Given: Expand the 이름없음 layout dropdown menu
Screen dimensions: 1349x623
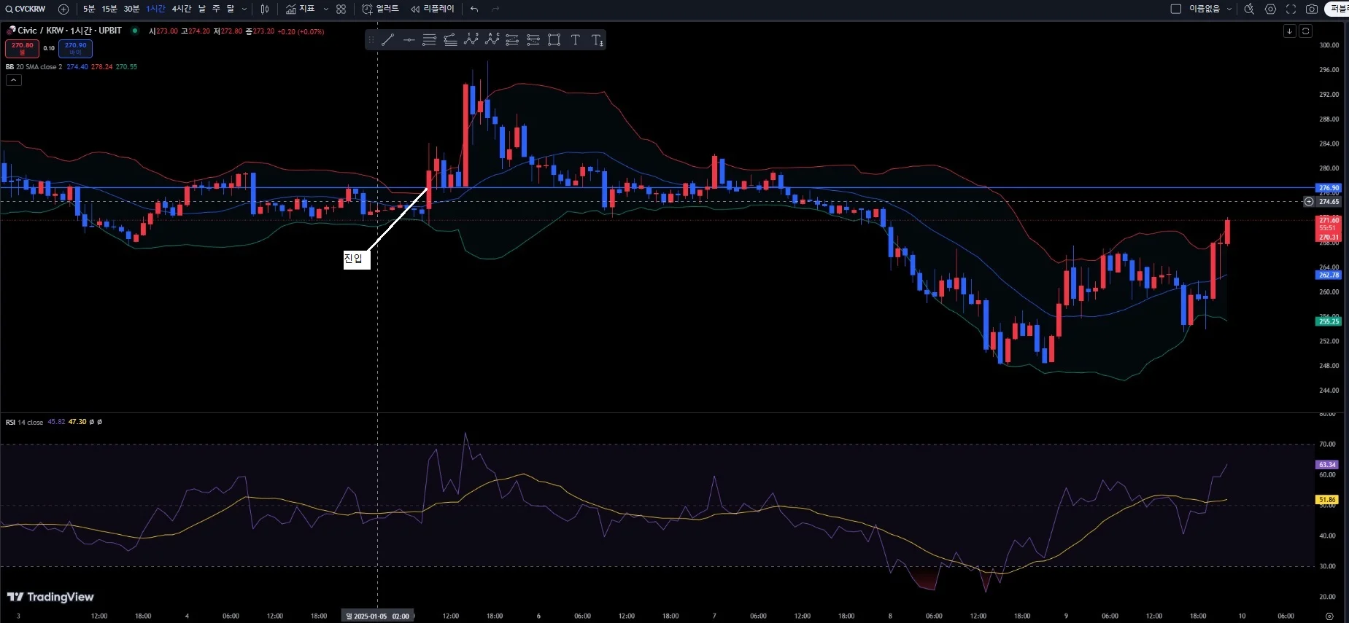Looking at the screenshot, I should click(x=1229, y=9).
